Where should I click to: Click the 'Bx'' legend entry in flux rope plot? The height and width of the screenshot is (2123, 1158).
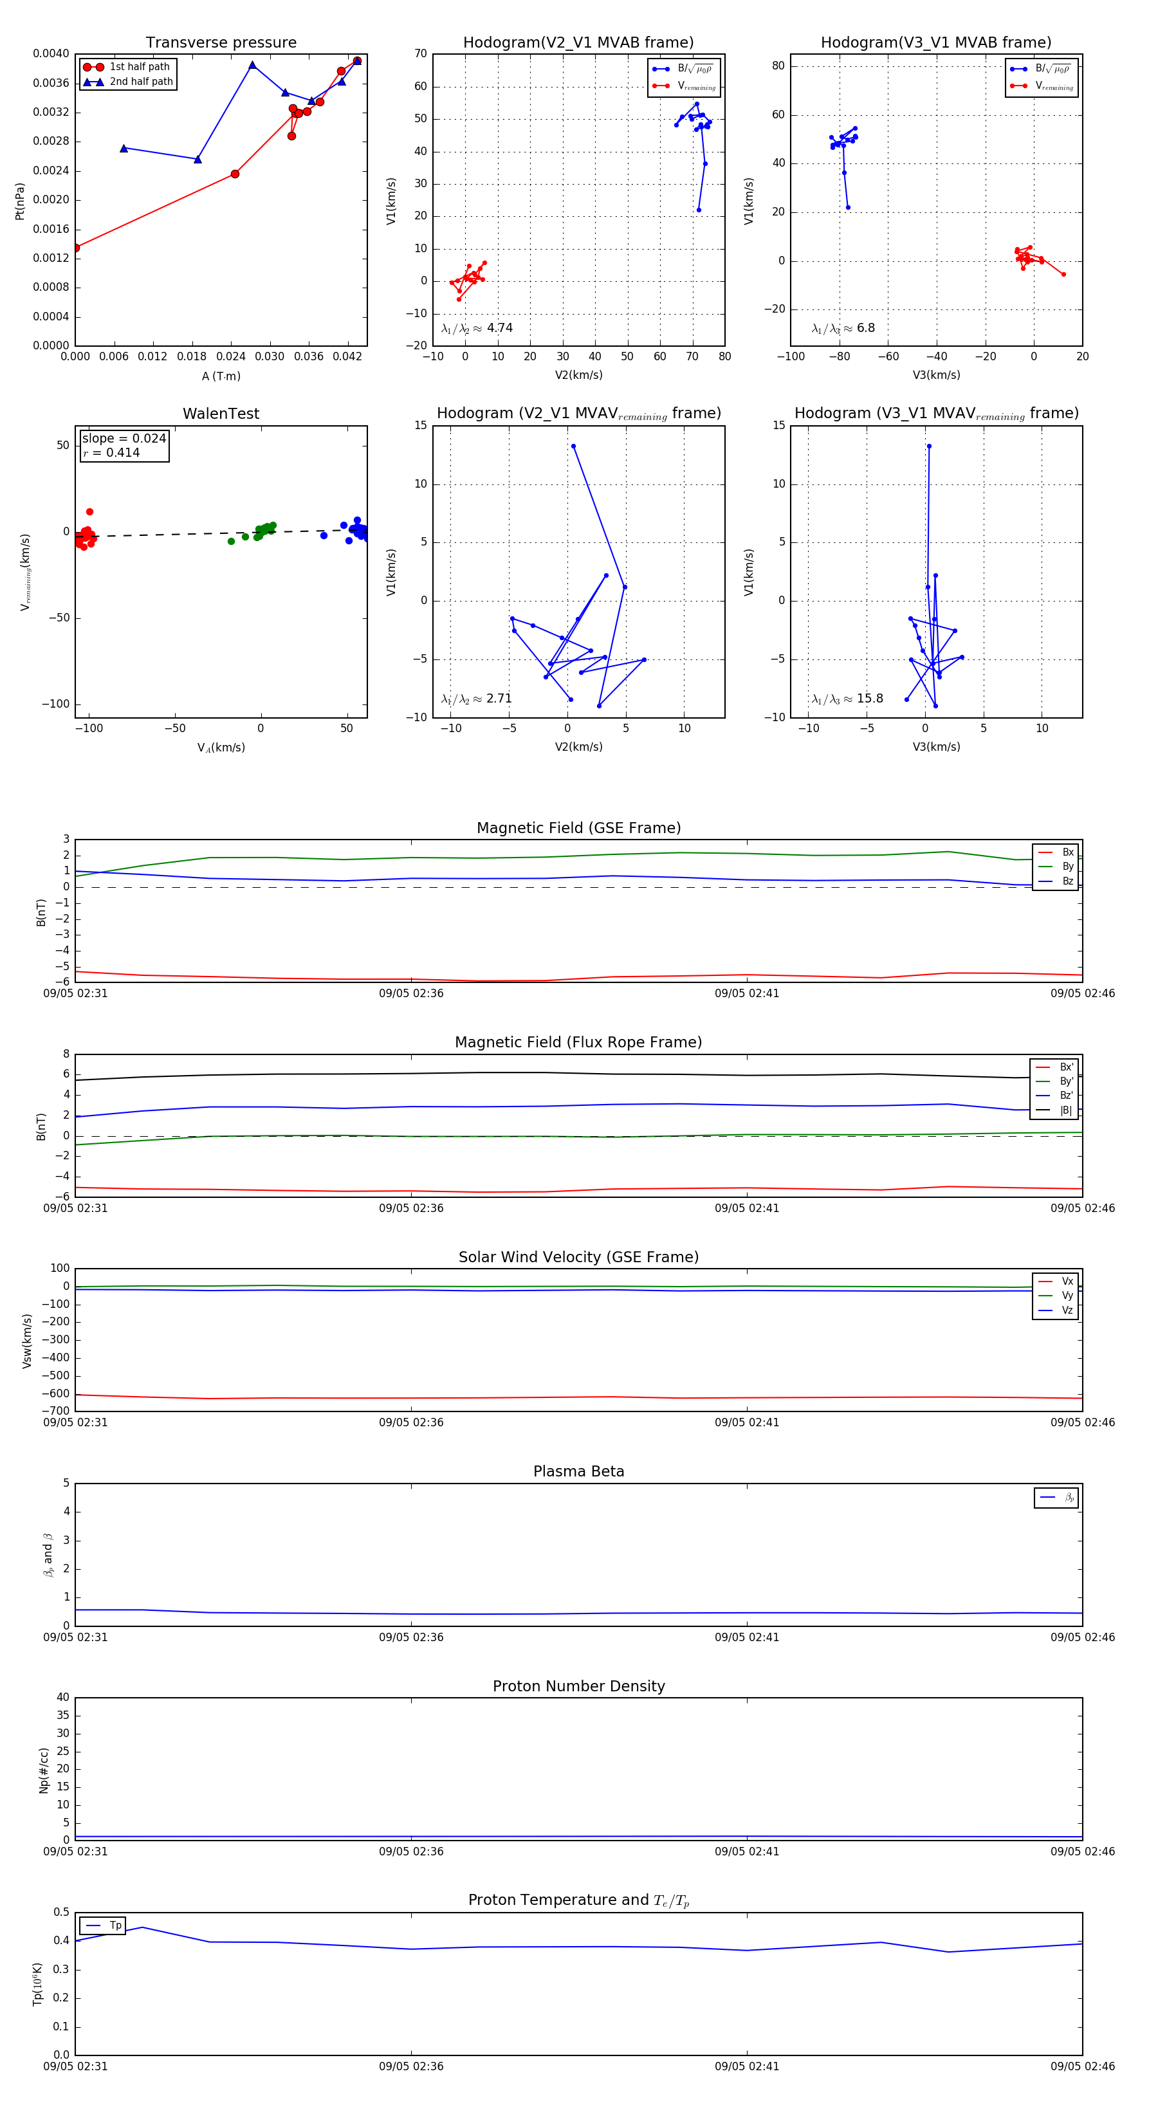1054,1067
